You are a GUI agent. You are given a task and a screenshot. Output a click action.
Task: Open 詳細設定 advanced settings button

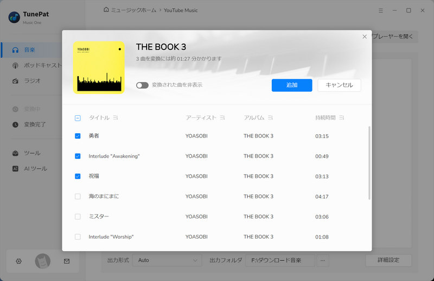[x=388, y=260]
